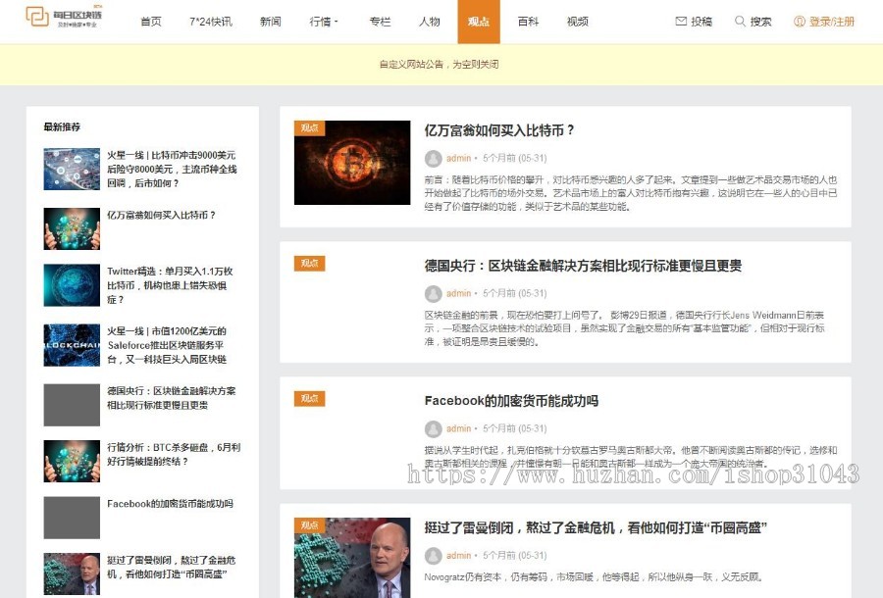
Task: Click the Bitcoin thumbnail of the top article
Action: point(352,165)
